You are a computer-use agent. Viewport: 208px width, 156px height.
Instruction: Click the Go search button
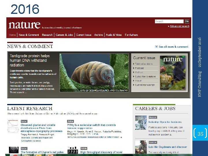tap(187, 21)
